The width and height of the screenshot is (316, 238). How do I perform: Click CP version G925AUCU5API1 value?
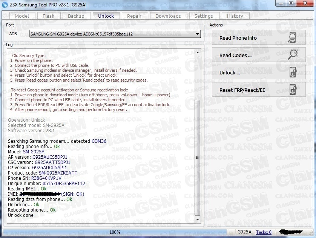point(49,168)
